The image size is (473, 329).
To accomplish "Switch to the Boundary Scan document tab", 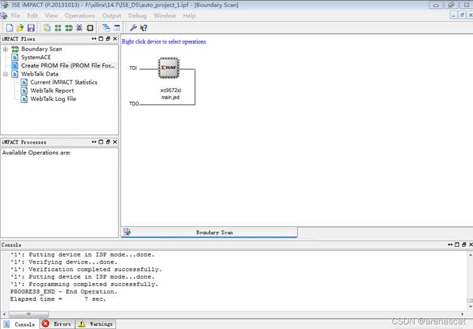I will [x=209, y=232].
